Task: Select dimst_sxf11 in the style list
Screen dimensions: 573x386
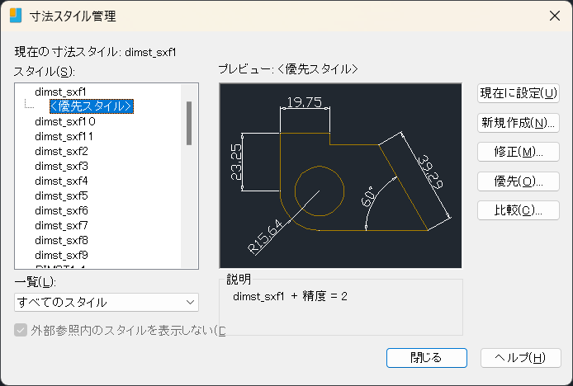Action: pos(64,136)
